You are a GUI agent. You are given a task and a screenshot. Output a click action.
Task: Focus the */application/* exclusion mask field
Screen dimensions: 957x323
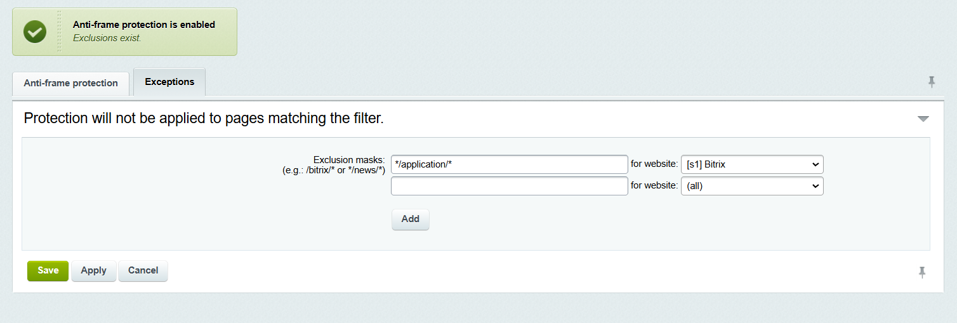[509, 164]
